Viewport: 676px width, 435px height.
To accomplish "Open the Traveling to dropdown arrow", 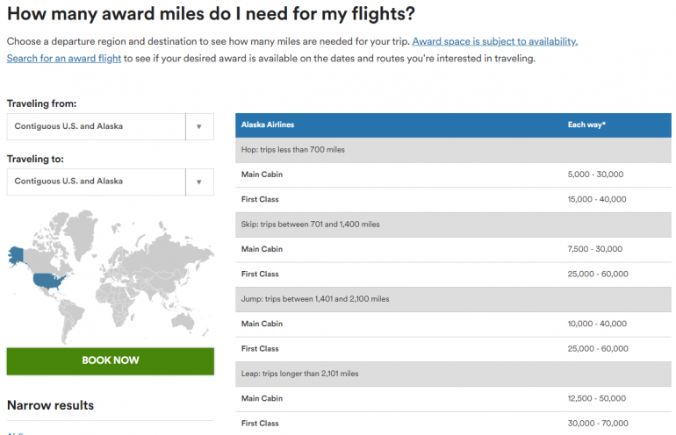I will 199,182.
